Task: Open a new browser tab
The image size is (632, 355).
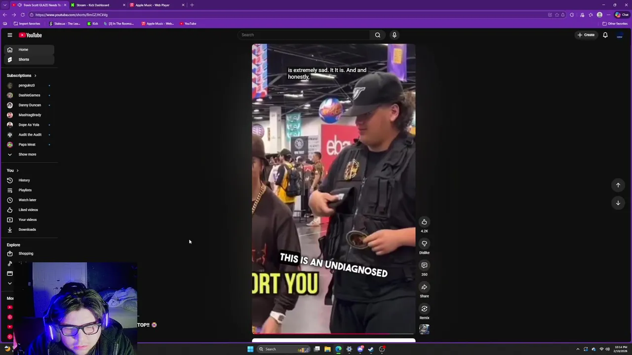Action: click(x=192, y=5)
